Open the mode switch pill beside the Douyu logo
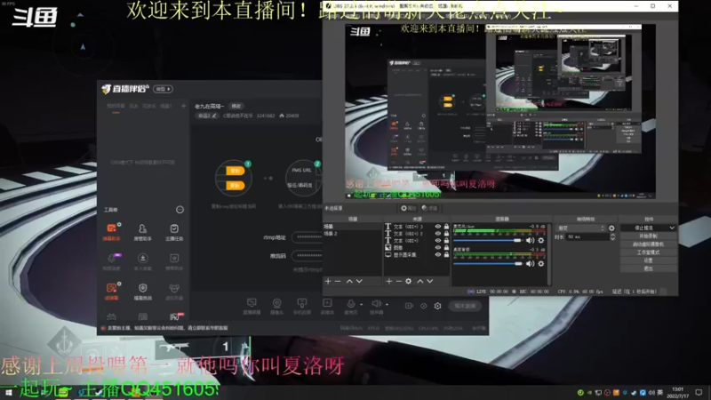 click(x=164, y=89)
